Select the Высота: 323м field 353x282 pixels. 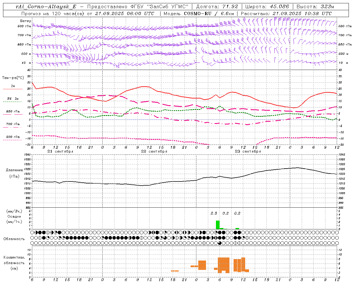[x=315, y=7]
